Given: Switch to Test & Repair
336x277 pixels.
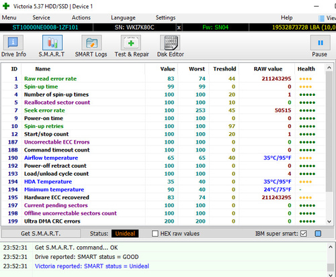Looking at the screenshot, I should tap(131, 43).
